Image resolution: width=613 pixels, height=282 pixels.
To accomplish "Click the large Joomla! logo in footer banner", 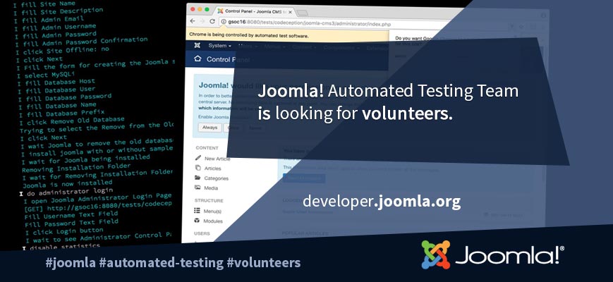I will click(x=492, y=255).
